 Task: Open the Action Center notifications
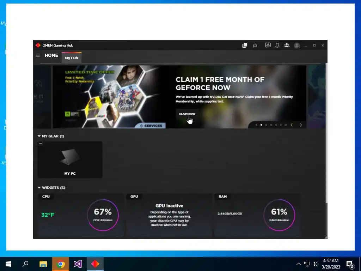point(350,264)
